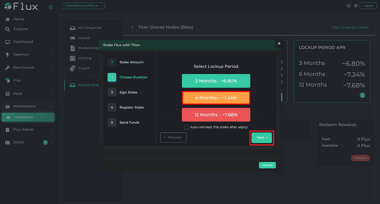The width and height of the screenshot is (380, 204).
Task: Cancel the staking dialog
Action: 267,165
